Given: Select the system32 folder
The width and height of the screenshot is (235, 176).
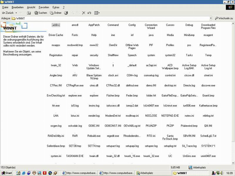Looking at the screenshot, I should (170, 55).
